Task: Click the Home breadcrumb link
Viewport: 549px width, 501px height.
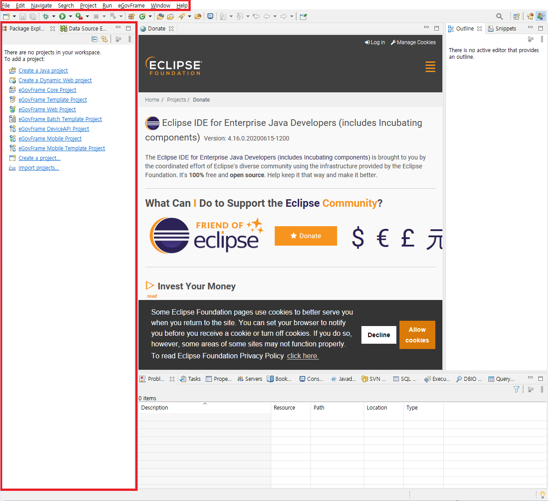Action: pos(152,100)
